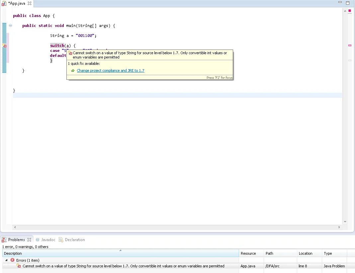The image size is (355, 273).
Task: Click the error icon in the problem row
Action: (x=19, y=266)
